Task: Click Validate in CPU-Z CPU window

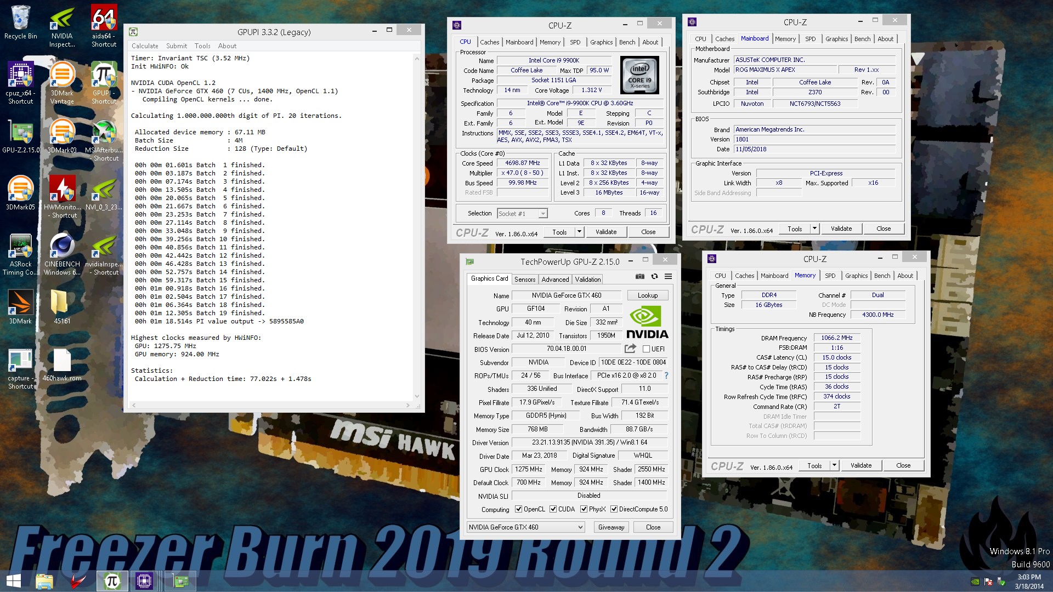Action: 606,232
